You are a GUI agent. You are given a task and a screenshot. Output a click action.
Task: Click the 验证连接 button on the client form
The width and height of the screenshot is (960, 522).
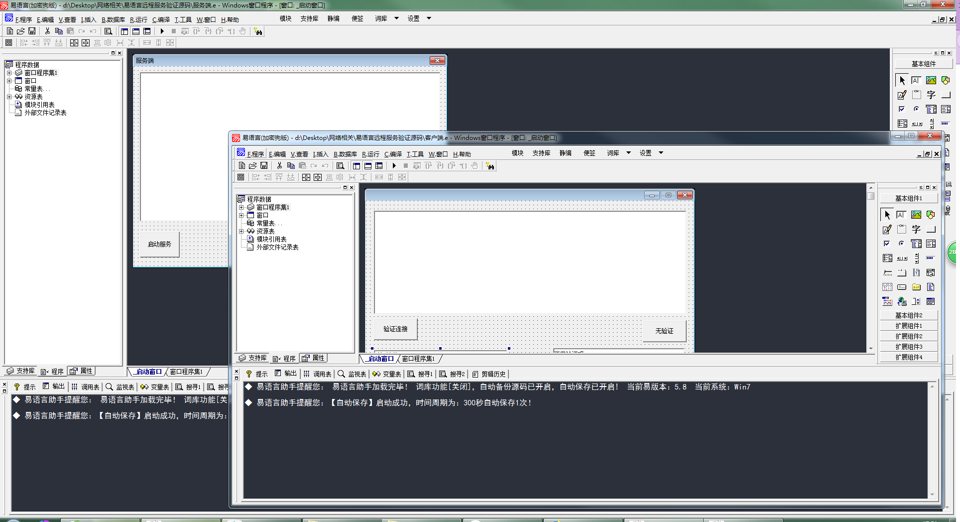pyautogui.click(x=395, y=329)
